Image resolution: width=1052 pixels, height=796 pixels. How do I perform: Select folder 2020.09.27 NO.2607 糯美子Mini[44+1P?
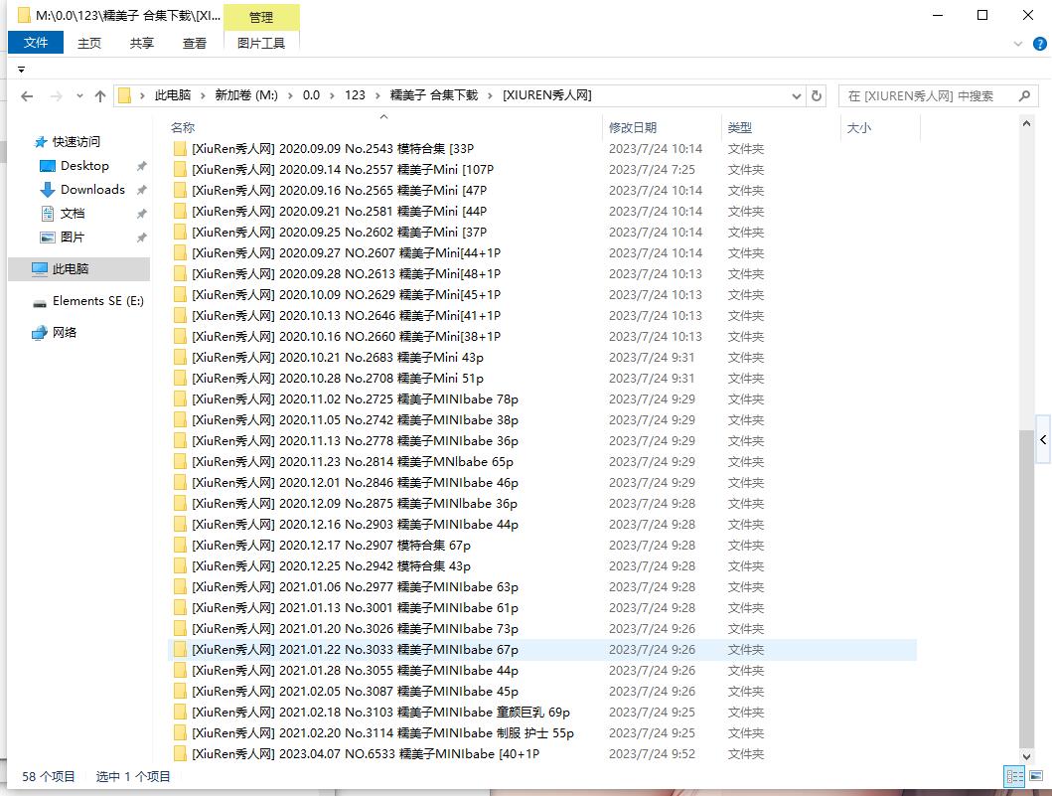coord(346,253)
